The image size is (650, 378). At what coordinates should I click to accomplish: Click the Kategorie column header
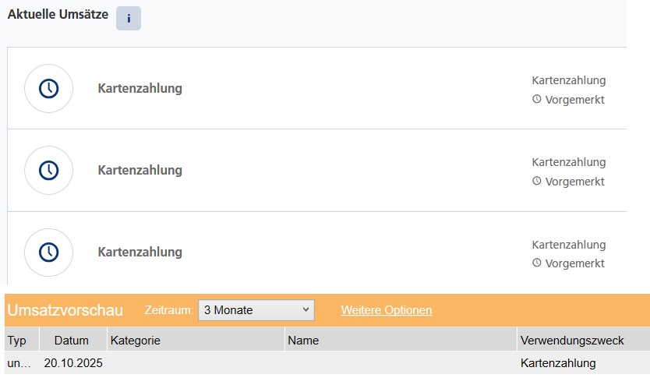point(136,341)
